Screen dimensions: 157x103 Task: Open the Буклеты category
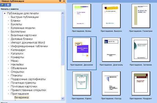tap(16, 24)
